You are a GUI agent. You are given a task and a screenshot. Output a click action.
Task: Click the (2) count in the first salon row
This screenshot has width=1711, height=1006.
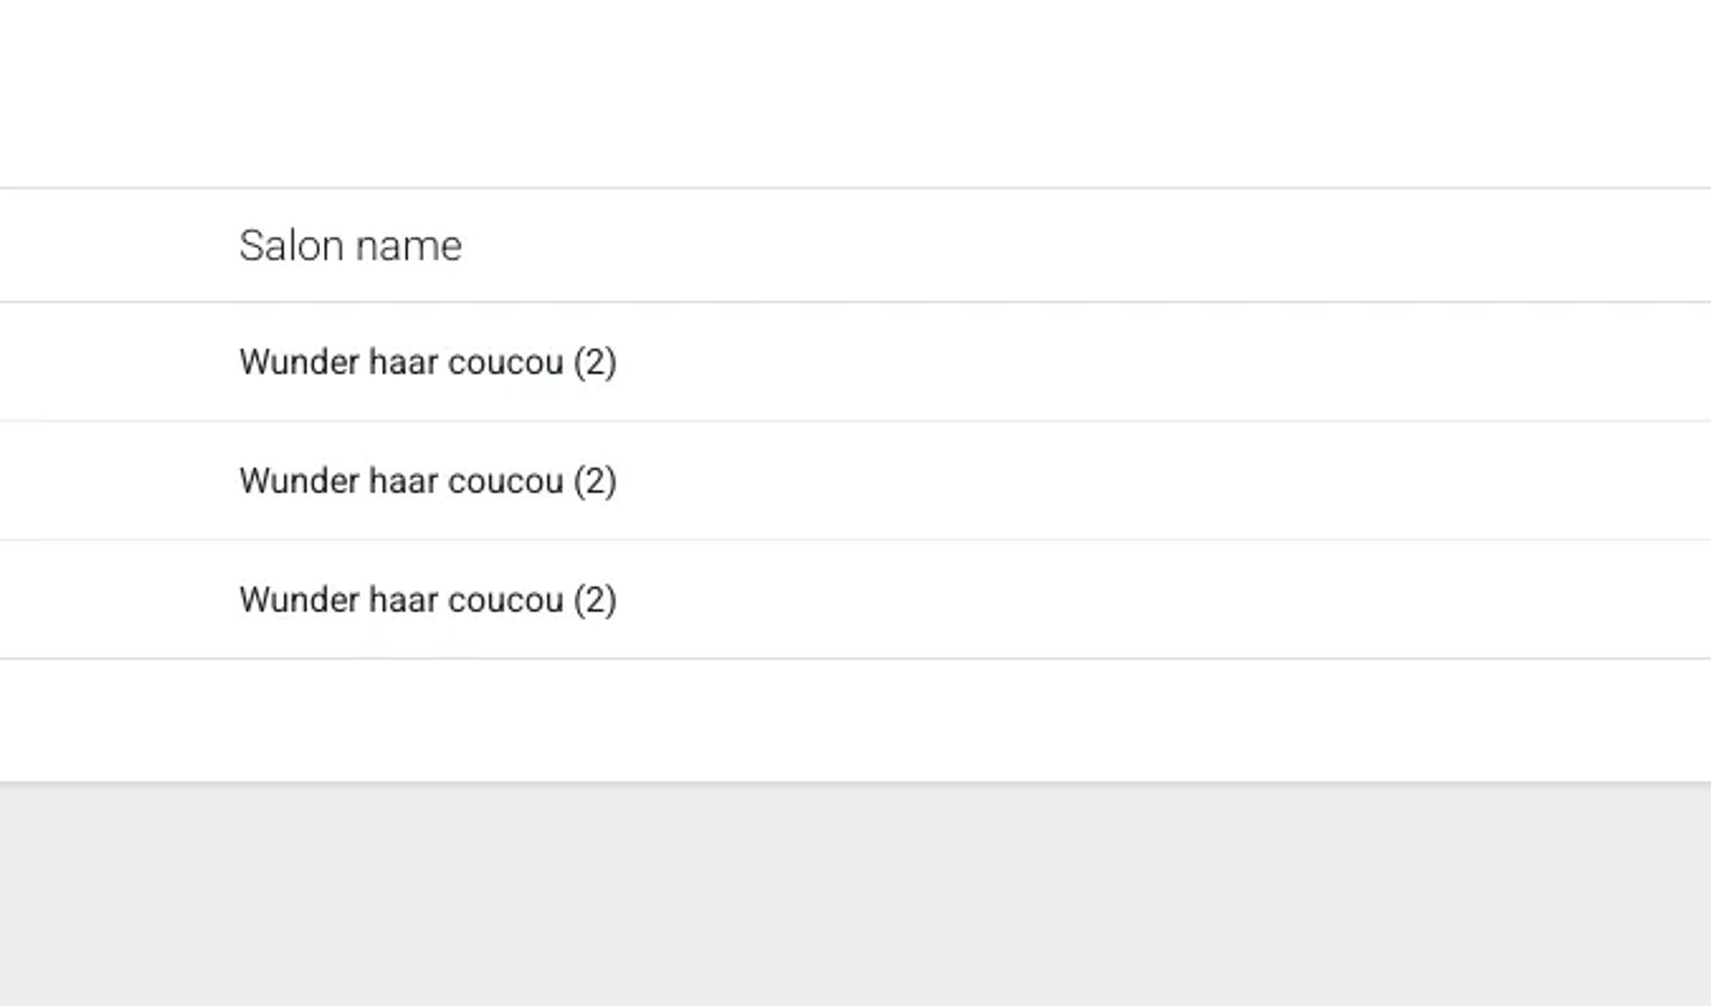tap(595, 362)
